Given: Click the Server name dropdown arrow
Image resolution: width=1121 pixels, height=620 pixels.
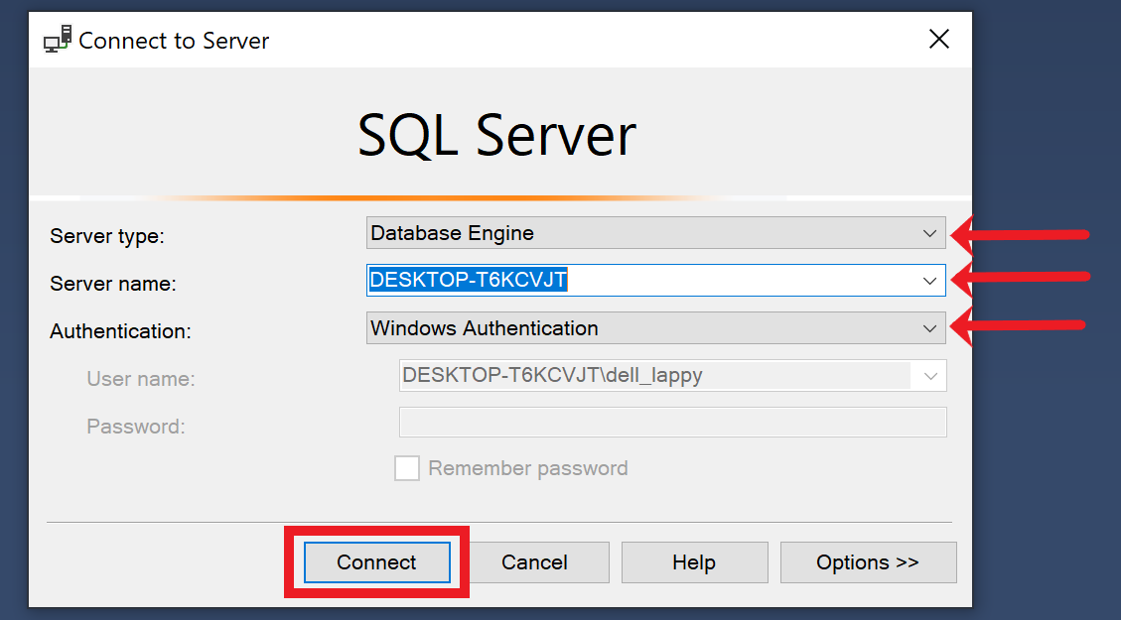Looking at the screenshot, I should pos(930,281).
